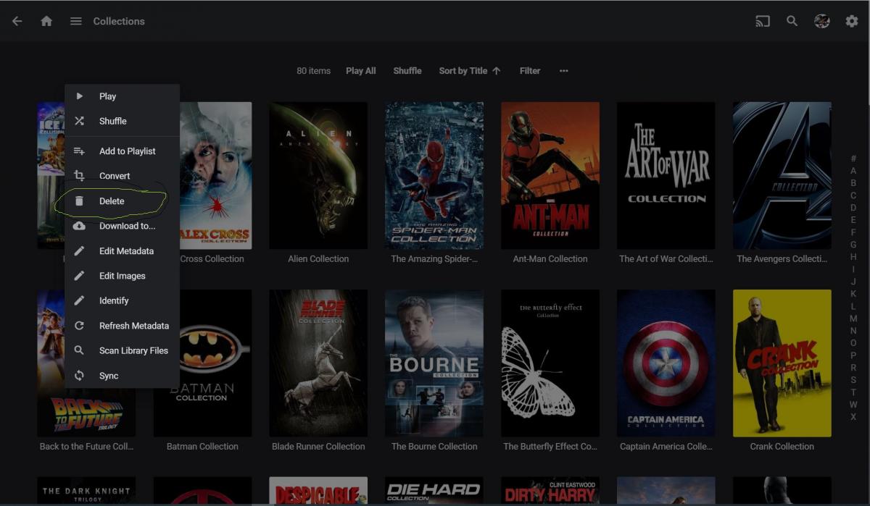870x506 pixels.
Task: Click the Alien Collection title text
Action: (x=318, y=259)
